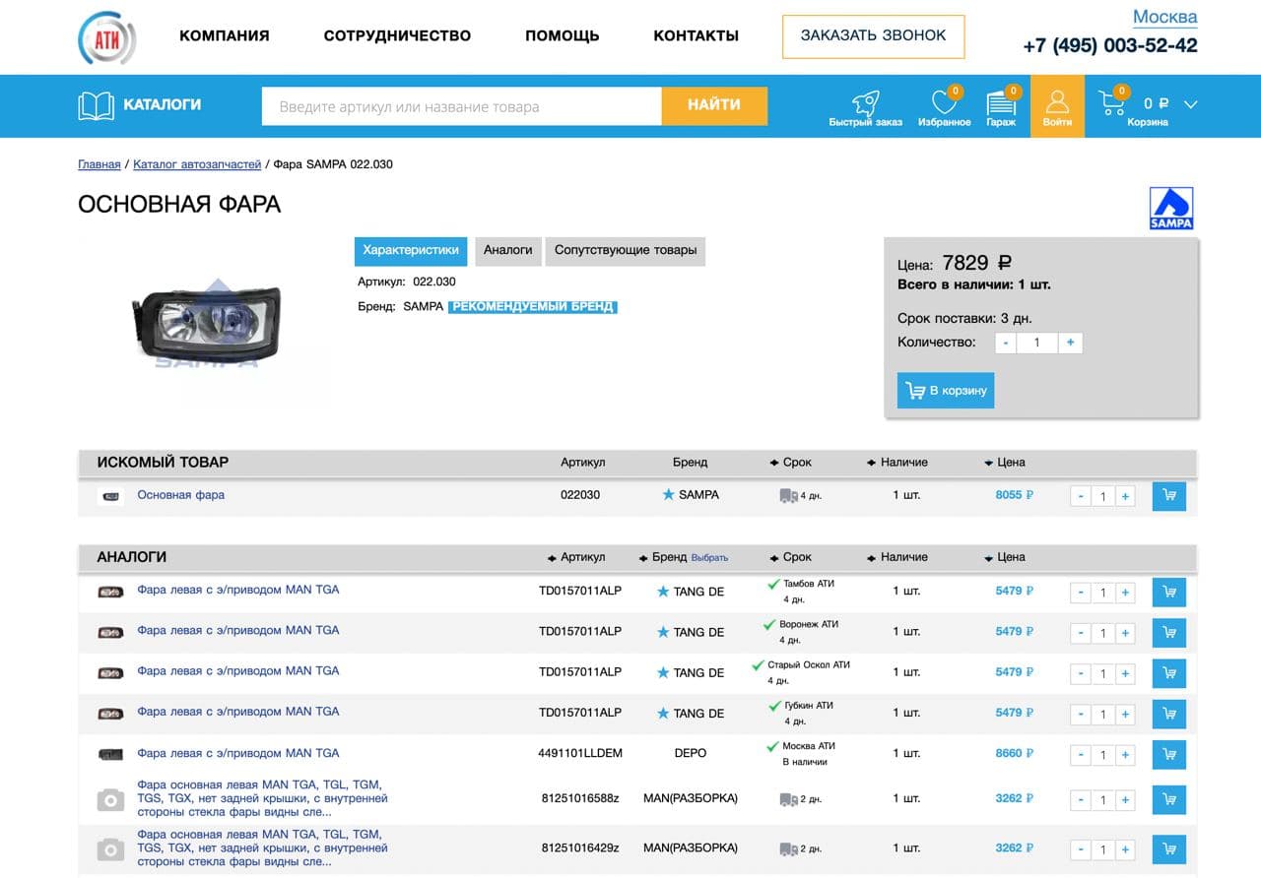The height and width of the screenshot is (878, 1261).
Task: Add SAMPA 022030 row to cart
Action: (x=1169, y=495)
